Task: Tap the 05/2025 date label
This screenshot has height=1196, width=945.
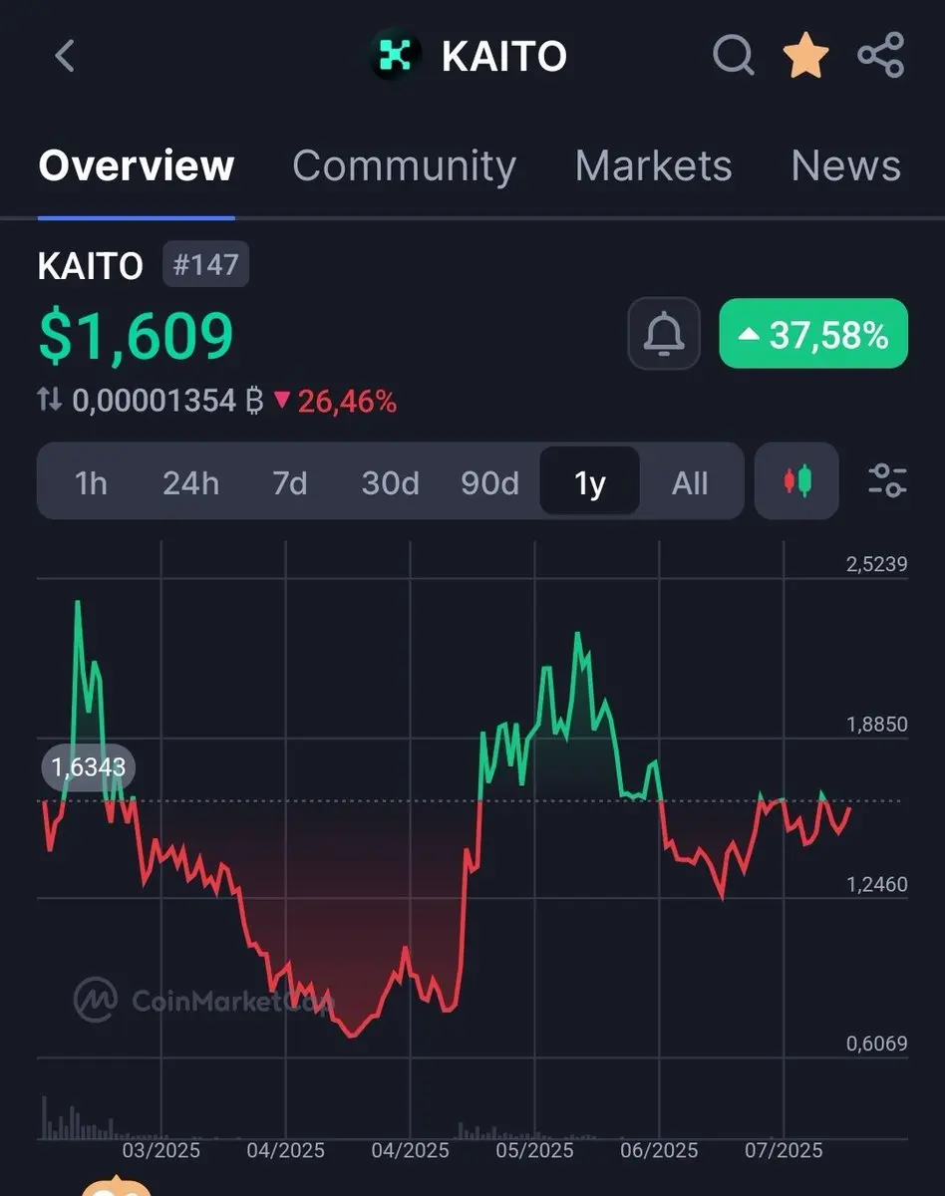Action: pos(535,1151)
